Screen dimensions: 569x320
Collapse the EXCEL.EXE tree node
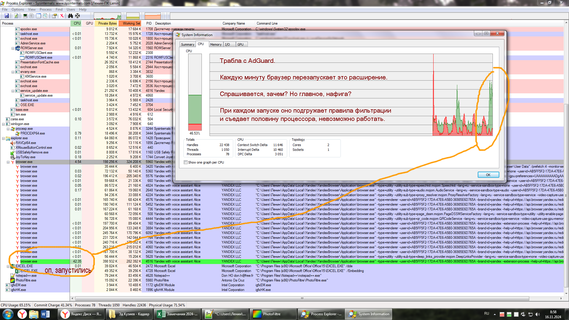pyautogui.click(x=8, y=266)
